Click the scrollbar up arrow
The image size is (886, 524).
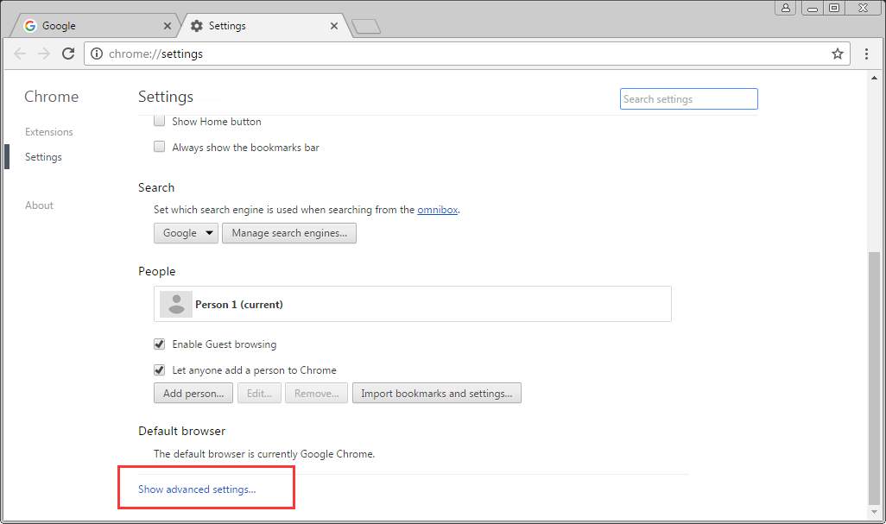coord(874,78)
